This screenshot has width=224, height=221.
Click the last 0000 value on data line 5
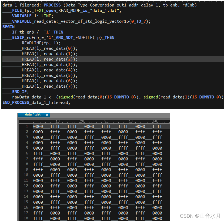157,148
